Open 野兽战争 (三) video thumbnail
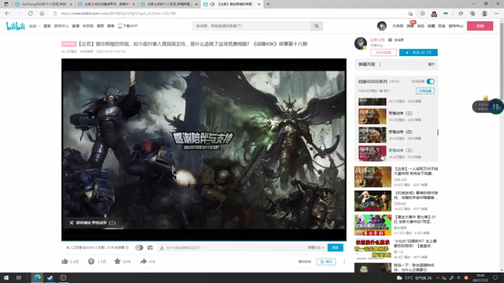Image resolution: width=504 pixels, height=283 pixels. 372,116
